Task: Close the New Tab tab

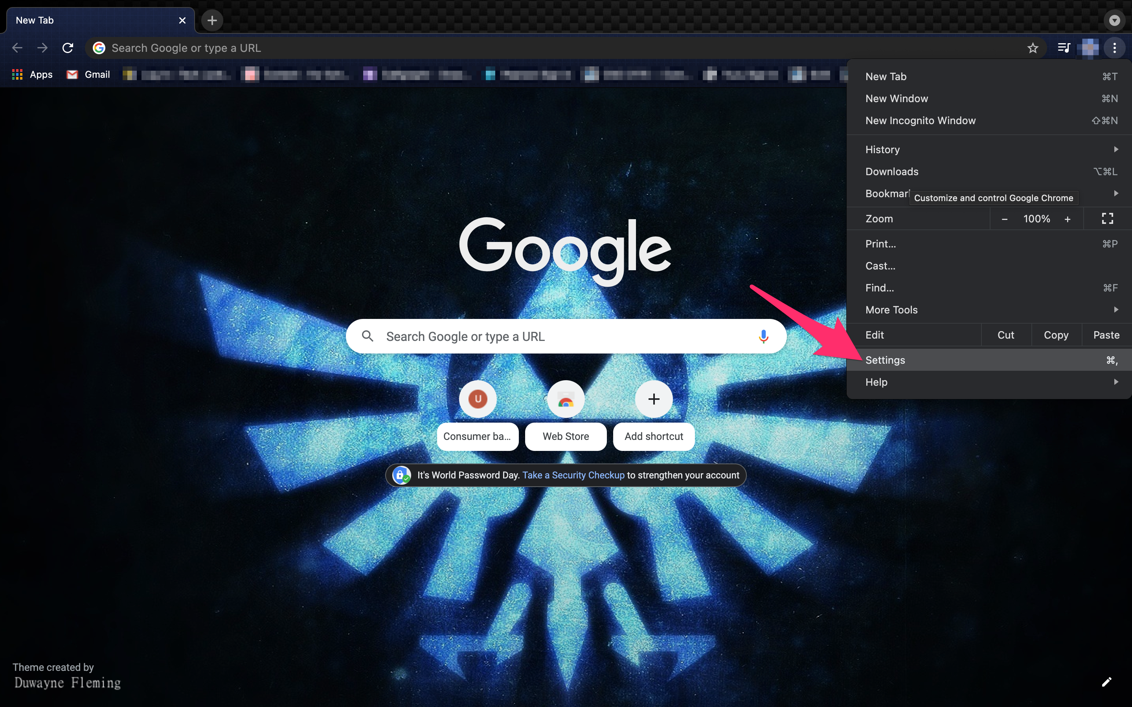Action: (x=182, y=20)
